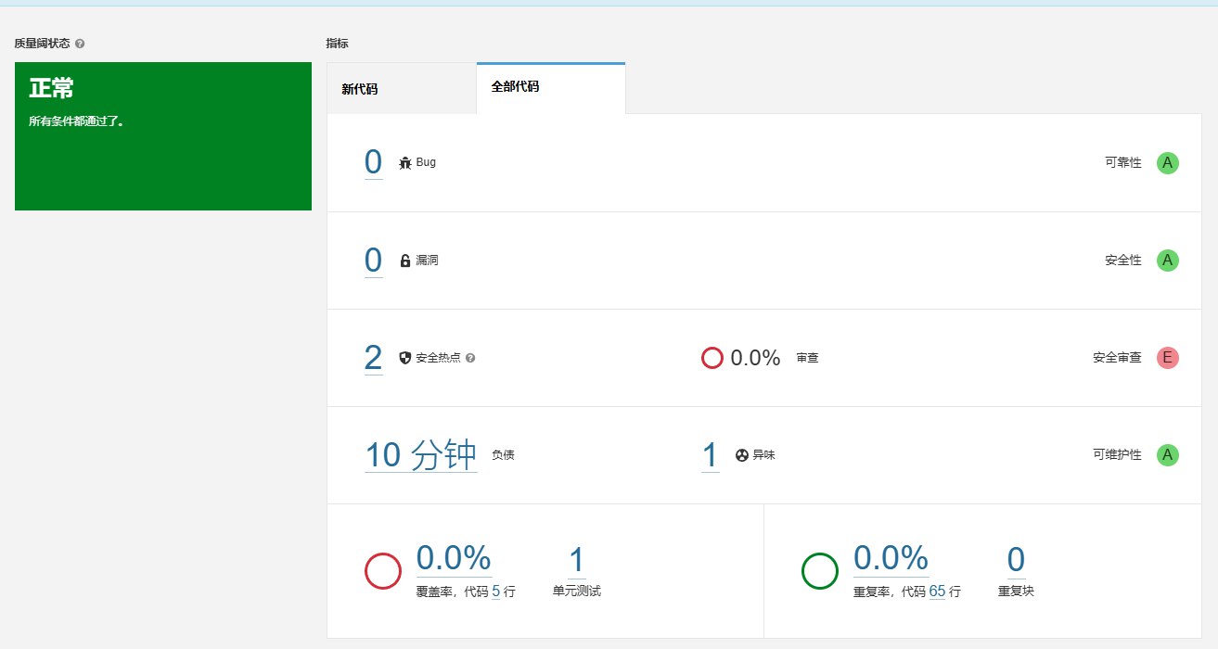Click help icon beside 安全热点

(x=470, y=358)
